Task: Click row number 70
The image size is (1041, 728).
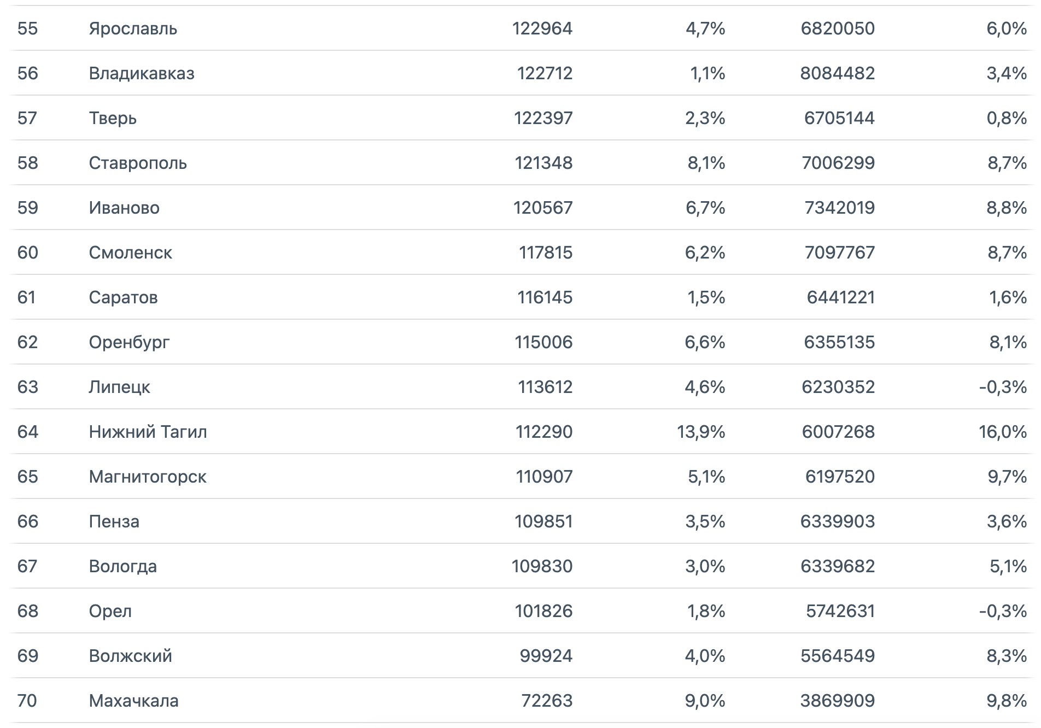Action: [27, 701]
